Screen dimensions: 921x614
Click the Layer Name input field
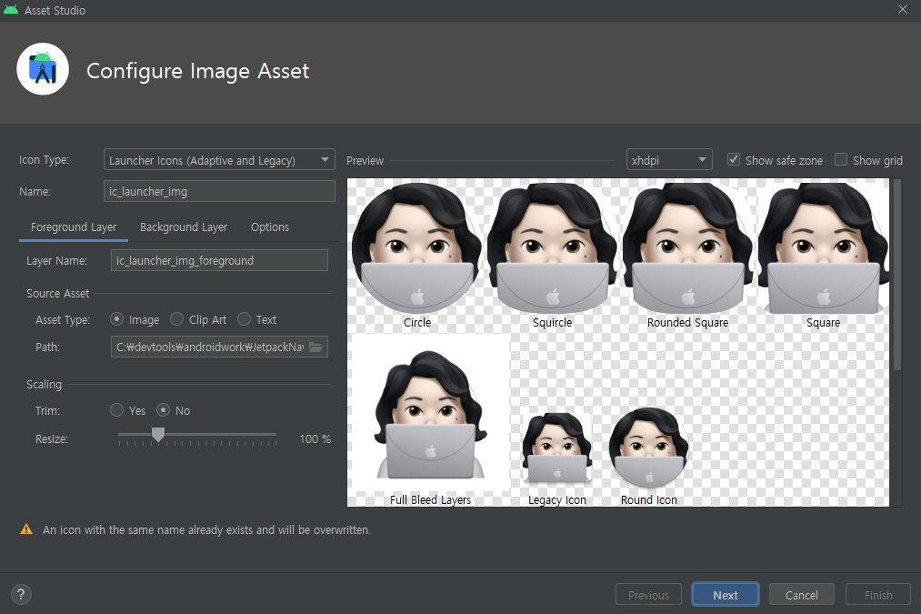pyautogui.click(x=219, y=260)
